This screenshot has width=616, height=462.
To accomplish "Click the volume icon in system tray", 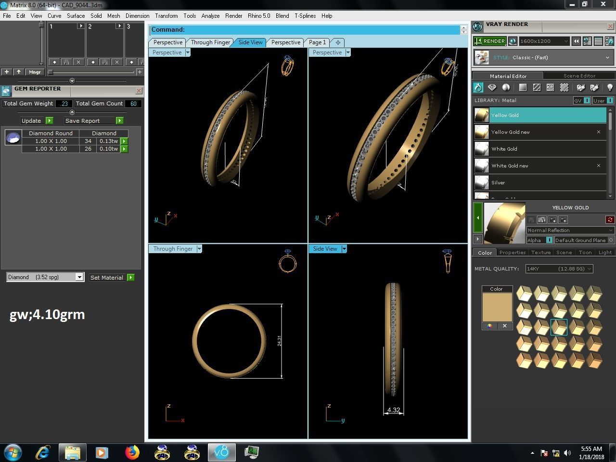I will 567,453.
